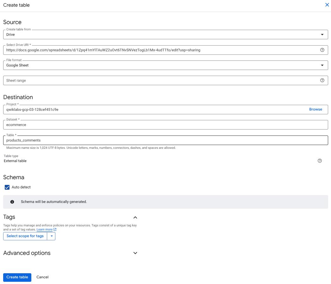Browse for a different project
This screenshot has width=331, height=284.
(x=315, y=109)
